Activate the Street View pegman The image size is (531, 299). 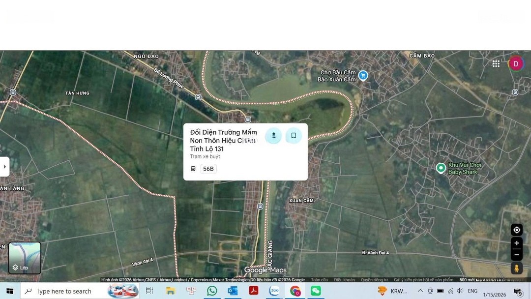516,268
